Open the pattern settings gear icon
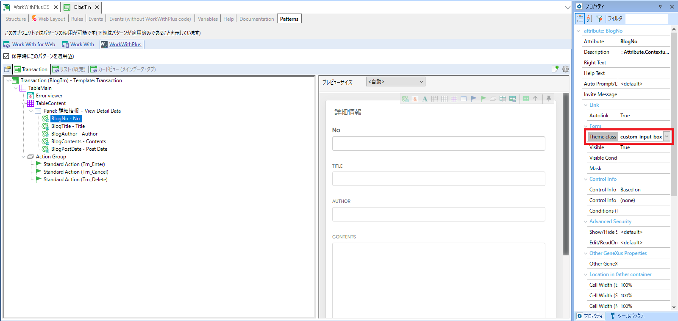Screen dimensions: 678x321 (566, 69)
